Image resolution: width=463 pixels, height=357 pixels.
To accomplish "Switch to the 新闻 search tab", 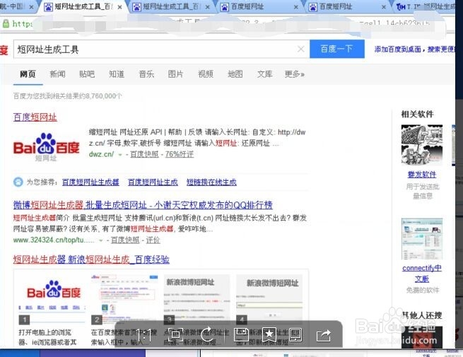I will pyautogui.click(x=57, y=74).
